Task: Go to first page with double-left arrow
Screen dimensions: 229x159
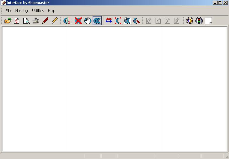Action: coord(149,21)
